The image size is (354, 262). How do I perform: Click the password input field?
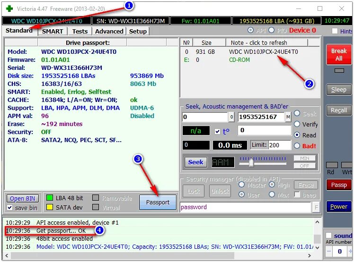(x=246, y=207)
